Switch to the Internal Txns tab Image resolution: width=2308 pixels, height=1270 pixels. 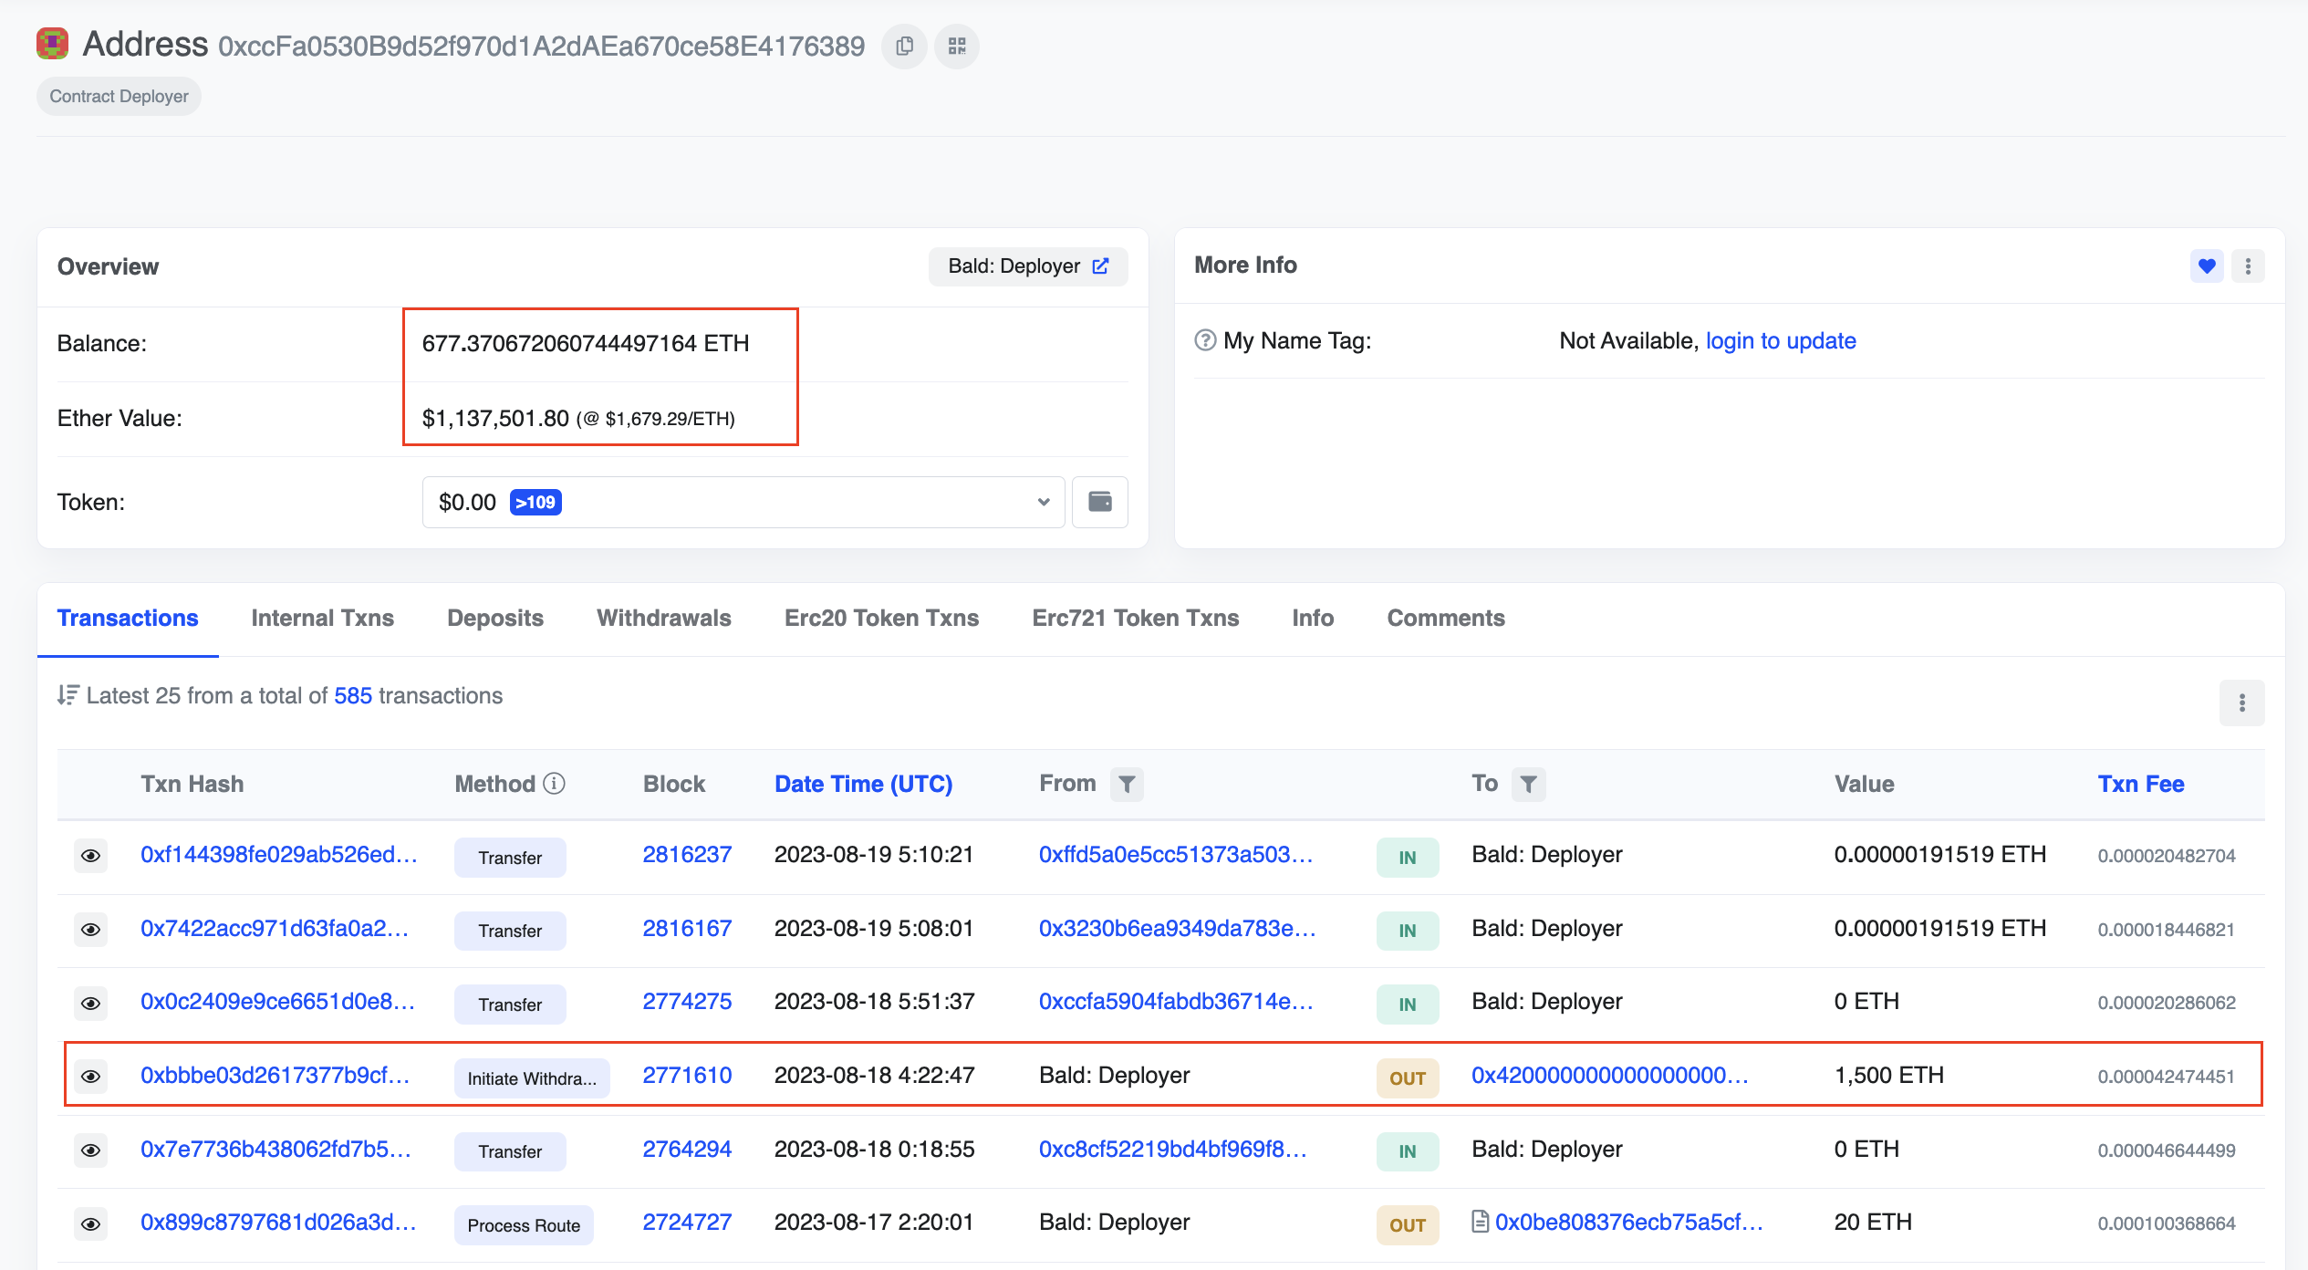tap(322, 619)
